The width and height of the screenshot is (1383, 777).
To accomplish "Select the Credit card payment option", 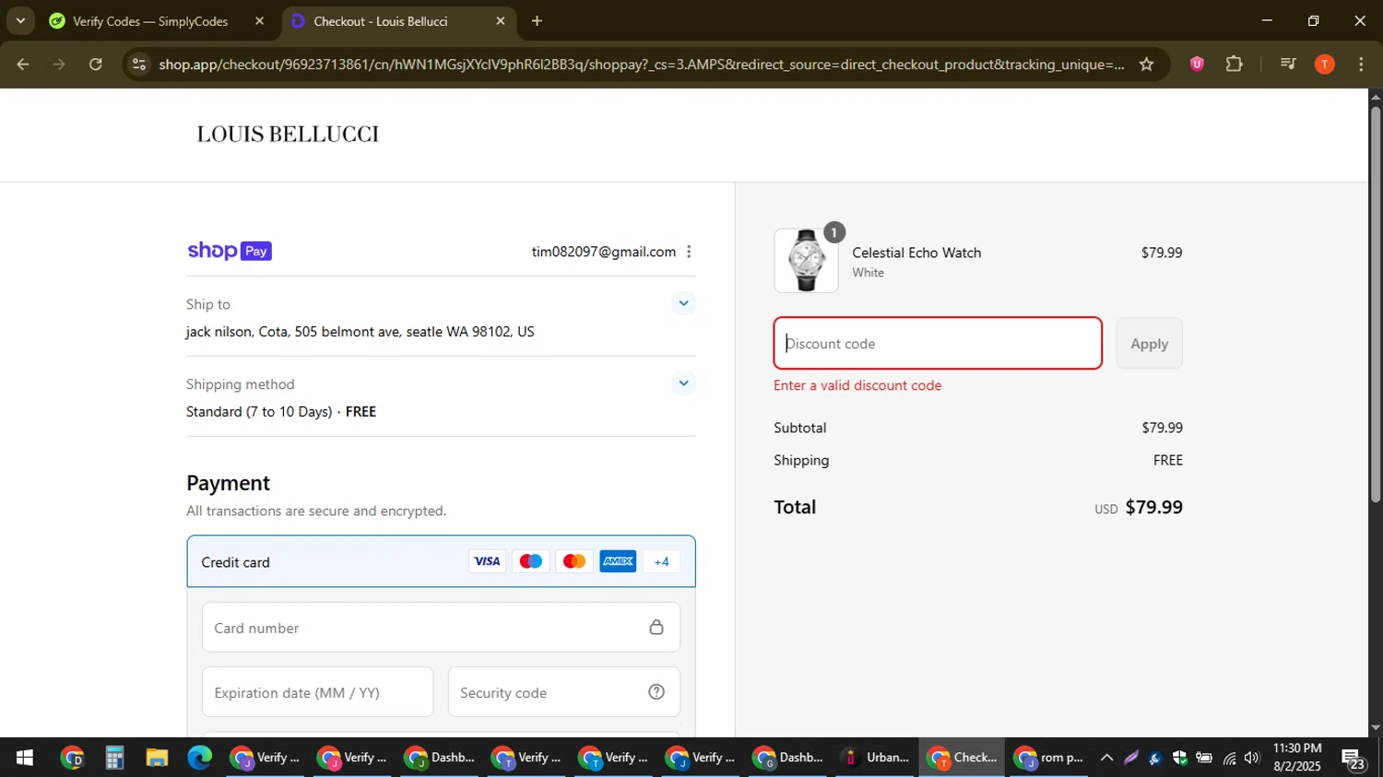I will coord(441,561).
